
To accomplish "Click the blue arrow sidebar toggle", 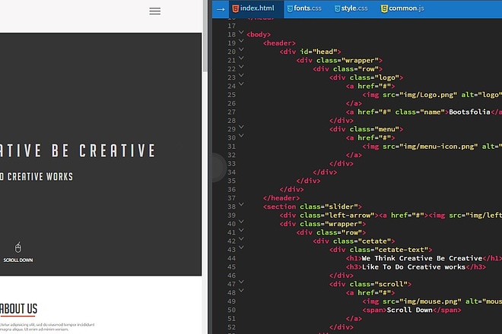I will click(x=220, y=8).
